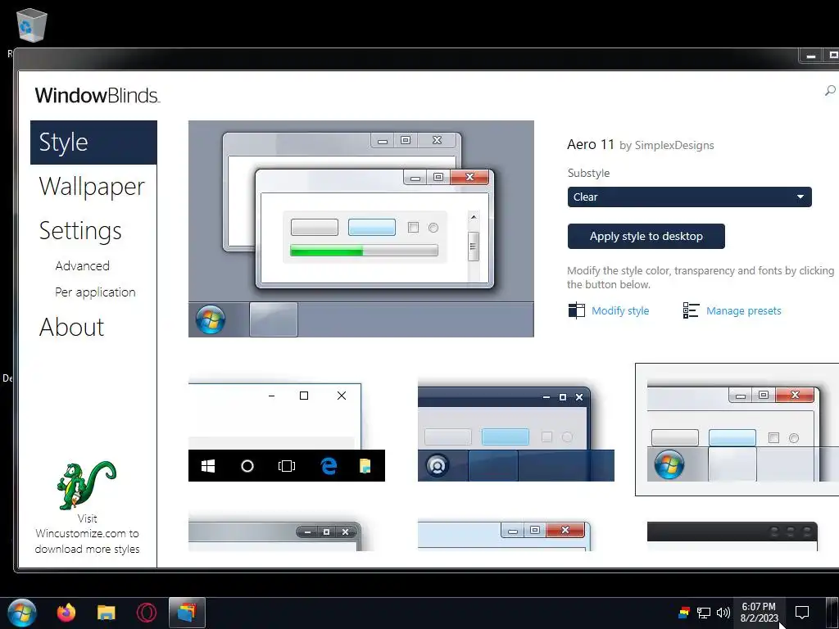Click the WindowBlinds logo
This screenshot has height=629, width=839.
98,95
